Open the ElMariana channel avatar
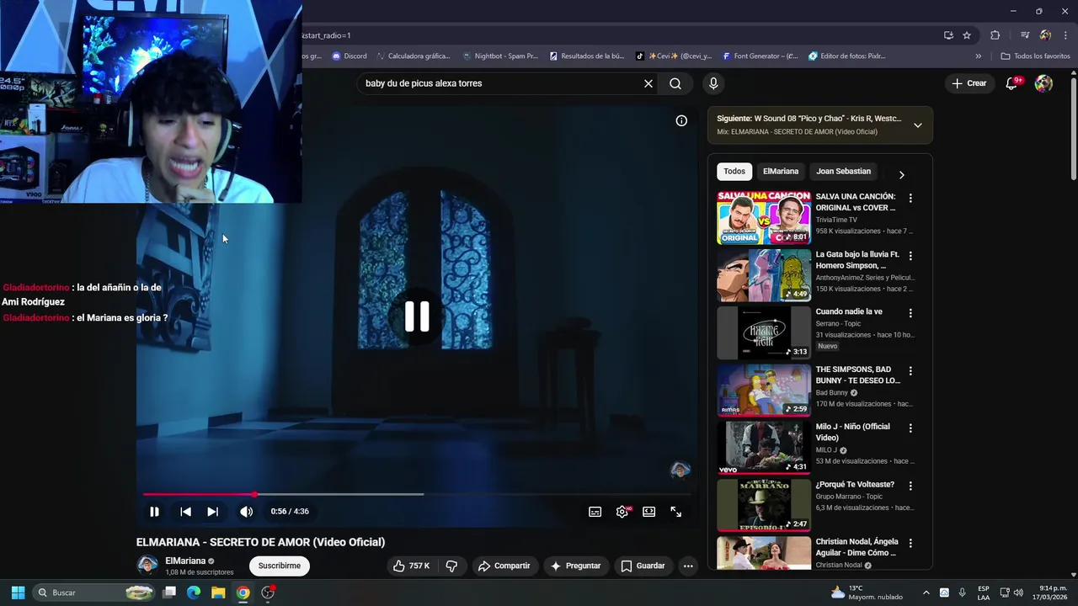 (147, 565)
